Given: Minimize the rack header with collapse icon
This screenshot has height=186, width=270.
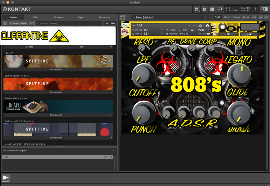Looking at the screenshot, I should coord(267,17).
